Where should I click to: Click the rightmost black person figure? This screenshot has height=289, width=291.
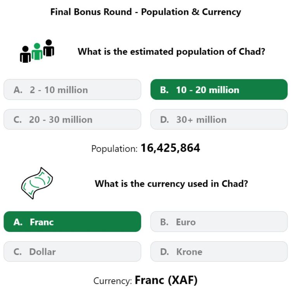(48, 48)
